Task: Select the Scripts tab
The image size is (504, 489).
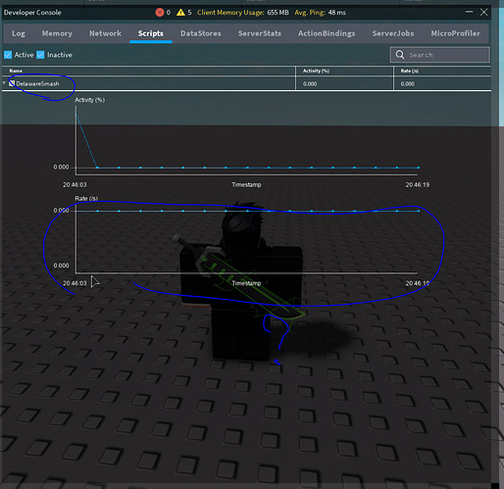Action: point(151,33)
